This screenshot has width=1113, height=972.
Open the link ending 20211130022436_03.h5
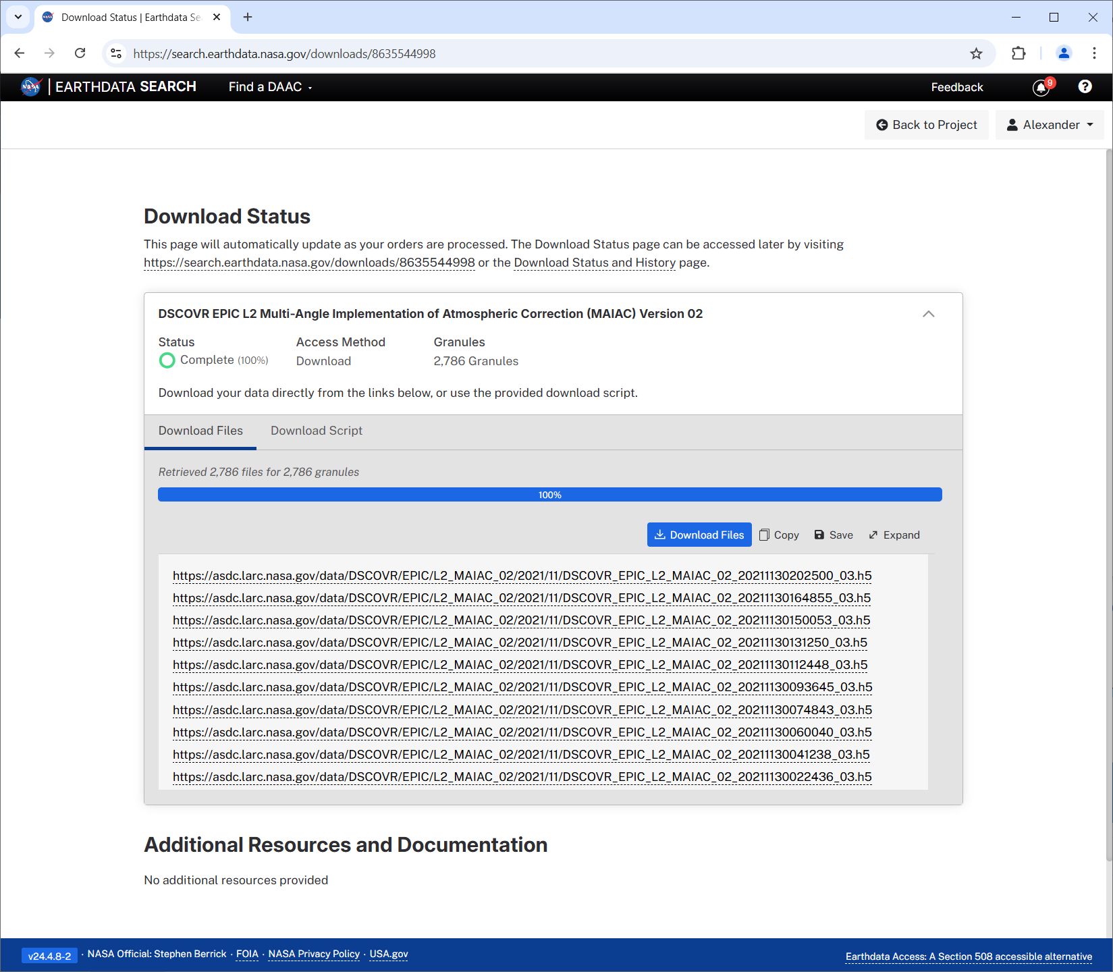pyautogui.click(x=522, y=777)
